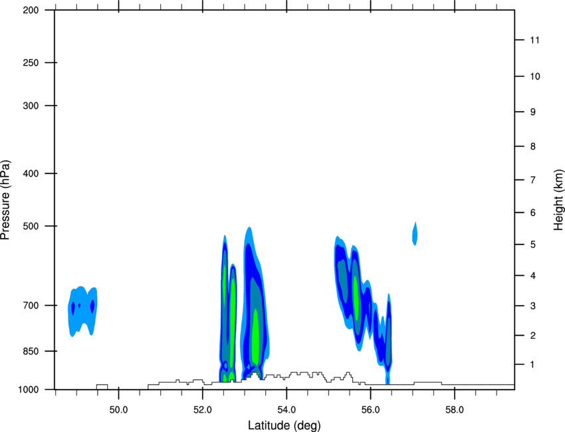Click the small isolated blue contour near latitude 57
Screen dimensions: 565x432
(415, 233)
